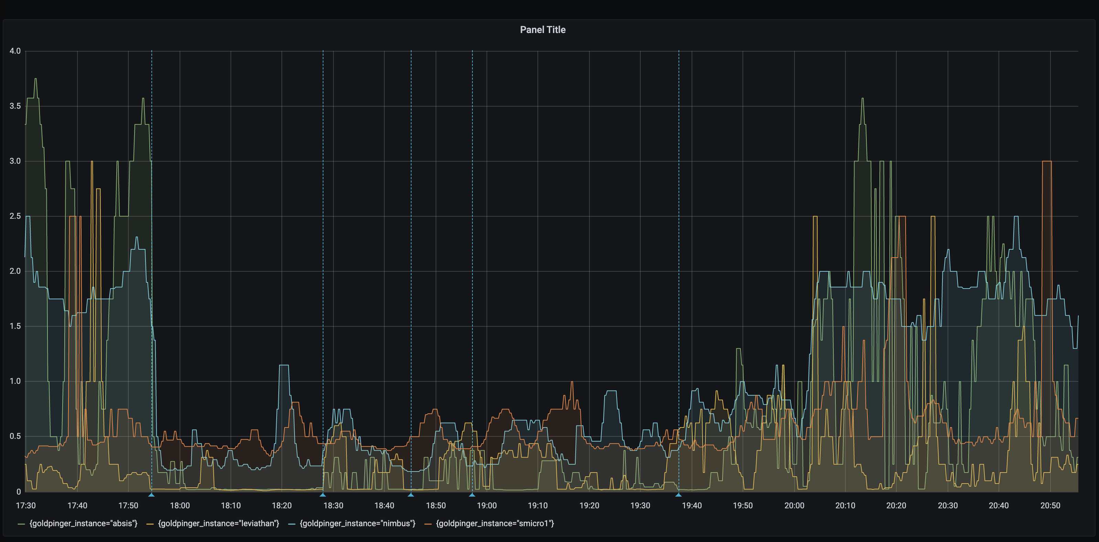Click annotation triangle marker just before 18:00

151,495
